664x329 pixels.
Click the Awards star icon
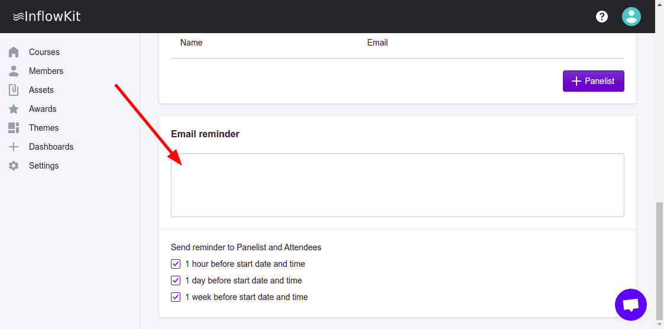[x=14, y=109]
